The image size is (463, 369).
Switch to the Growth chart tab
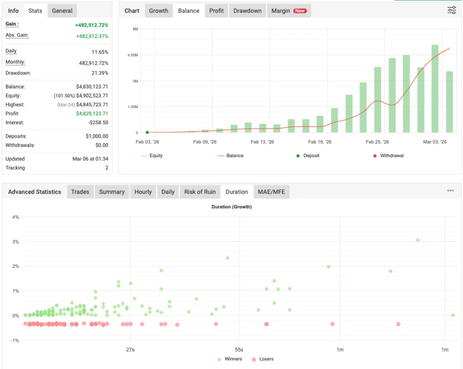point(158,10)
